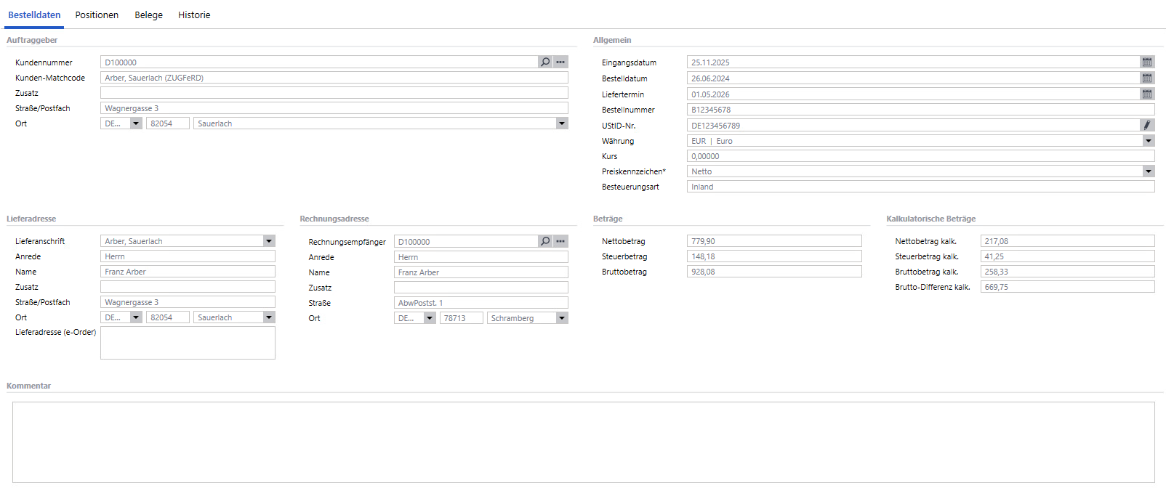The height and width of the screenshot is (491, 1166).
Task: Click into the Kommentar text area
Action: point(583,442)
